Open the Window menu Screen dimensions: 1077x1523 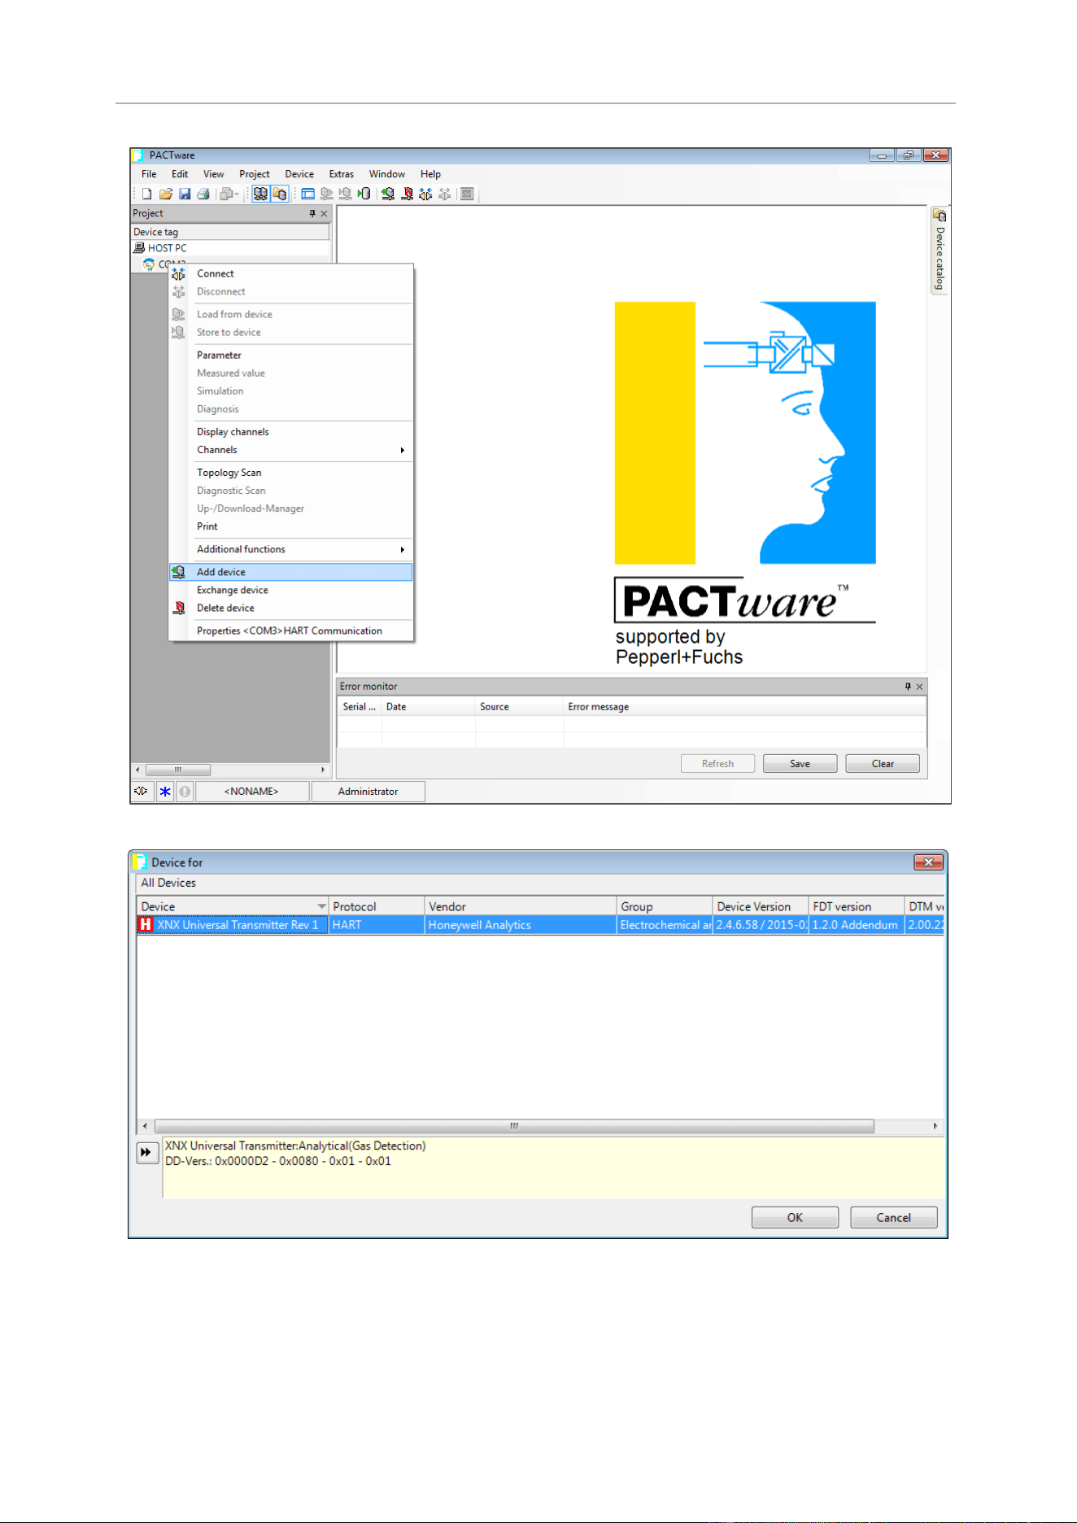(387, 174)
